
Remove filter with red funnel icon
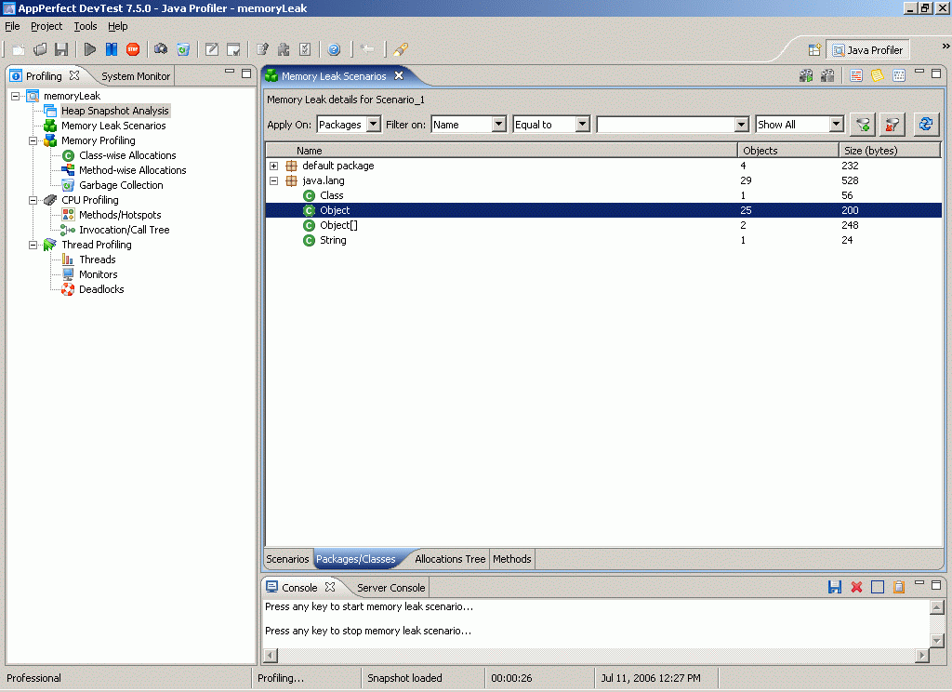(892, 124)
